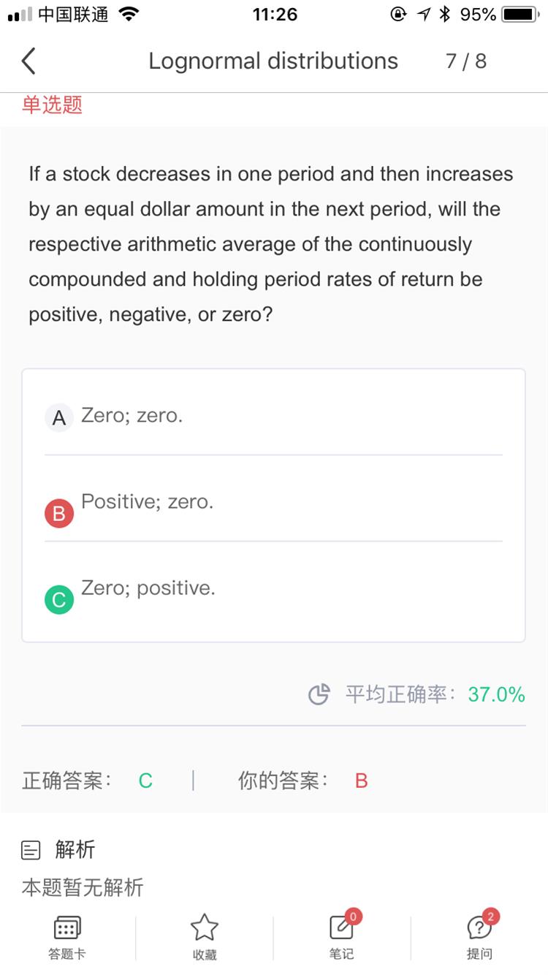The height and width of the screenshot is (975, 548).
Task: Tap the explanation (解析) document icon
Action: point(31,850)
